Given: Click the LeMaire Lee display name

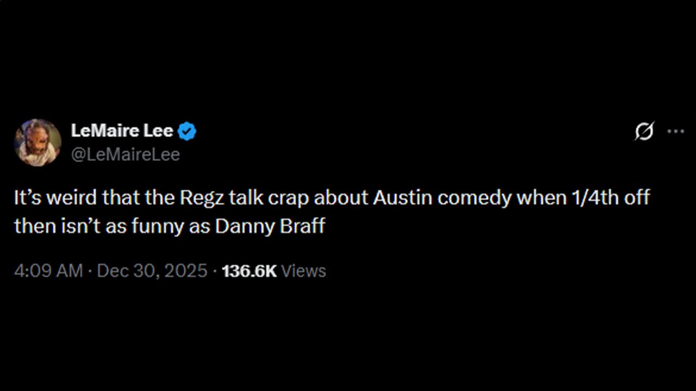Looking at the screenshot, I should click(x=122, y=131).
